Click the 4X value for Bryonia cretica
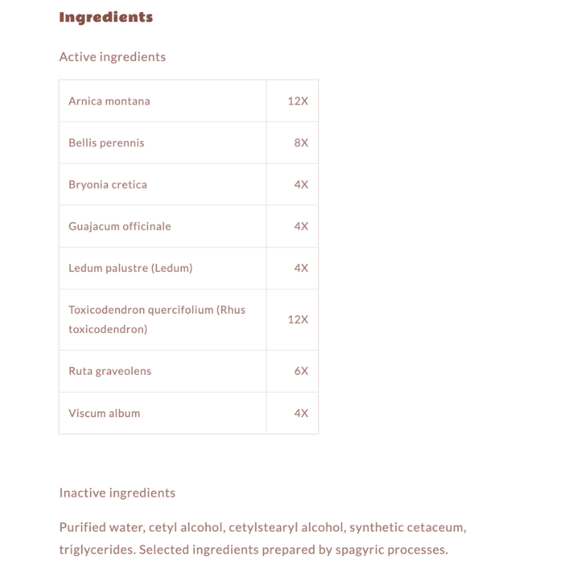 (x=301, y=185)
